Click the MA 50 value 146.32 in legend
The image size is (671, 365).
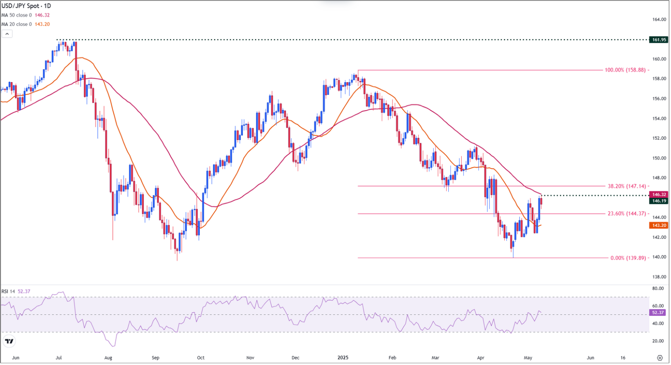point(43,14)
